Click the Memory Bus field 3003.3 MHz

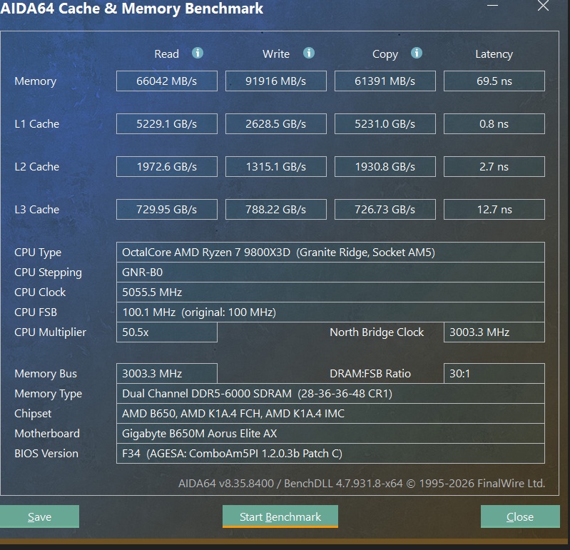pos(167,373)
